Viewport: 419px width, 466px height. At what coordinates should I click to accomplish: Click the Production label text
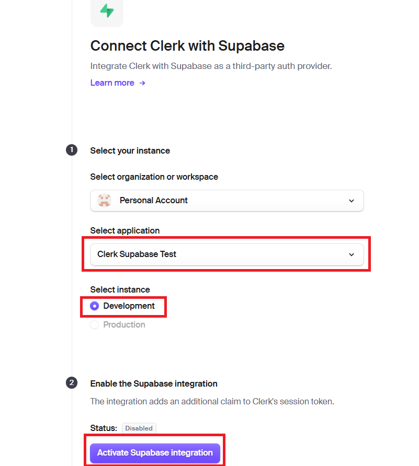(x=124, y=325)
